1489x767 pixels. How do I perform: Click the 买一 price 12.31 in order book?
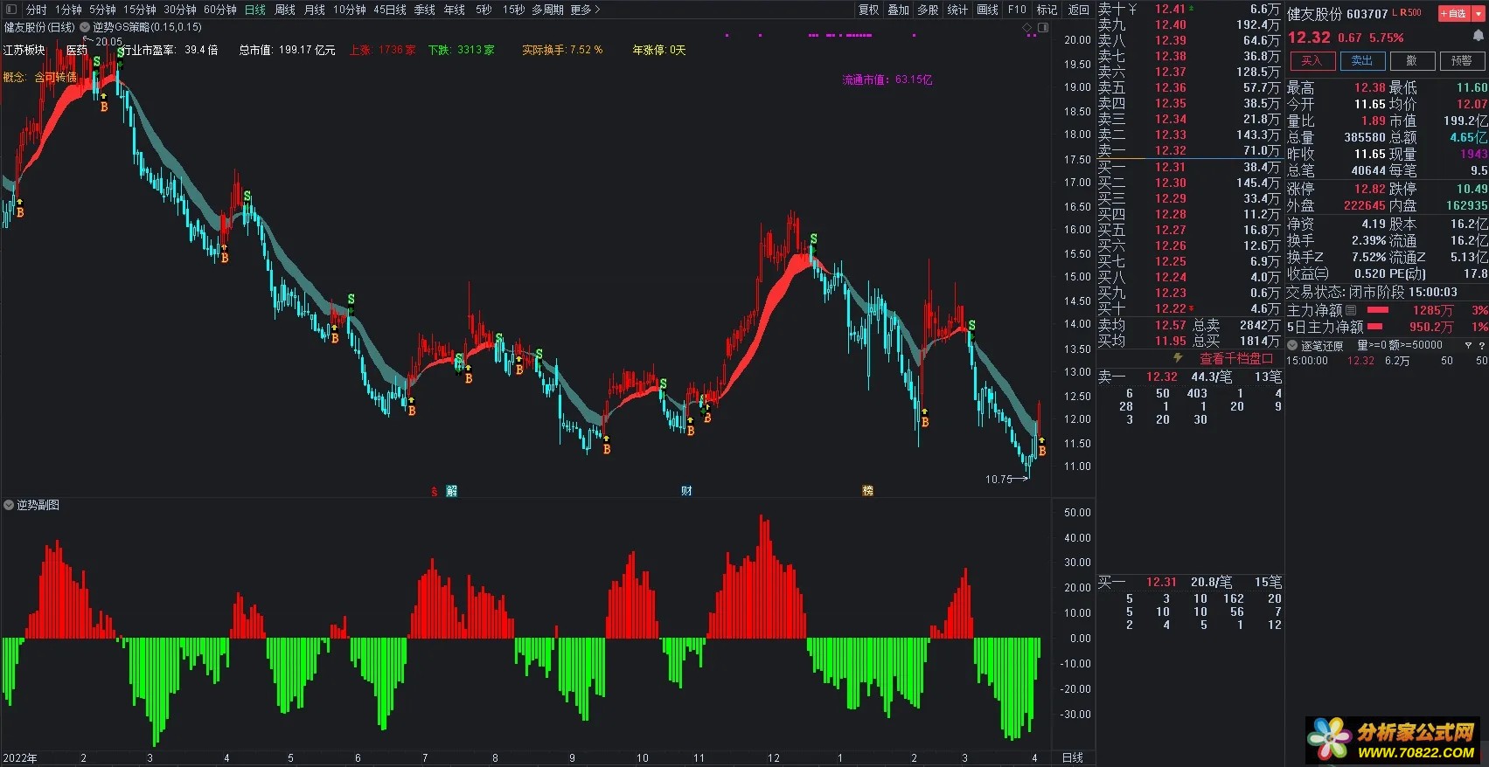point(1170,166)
